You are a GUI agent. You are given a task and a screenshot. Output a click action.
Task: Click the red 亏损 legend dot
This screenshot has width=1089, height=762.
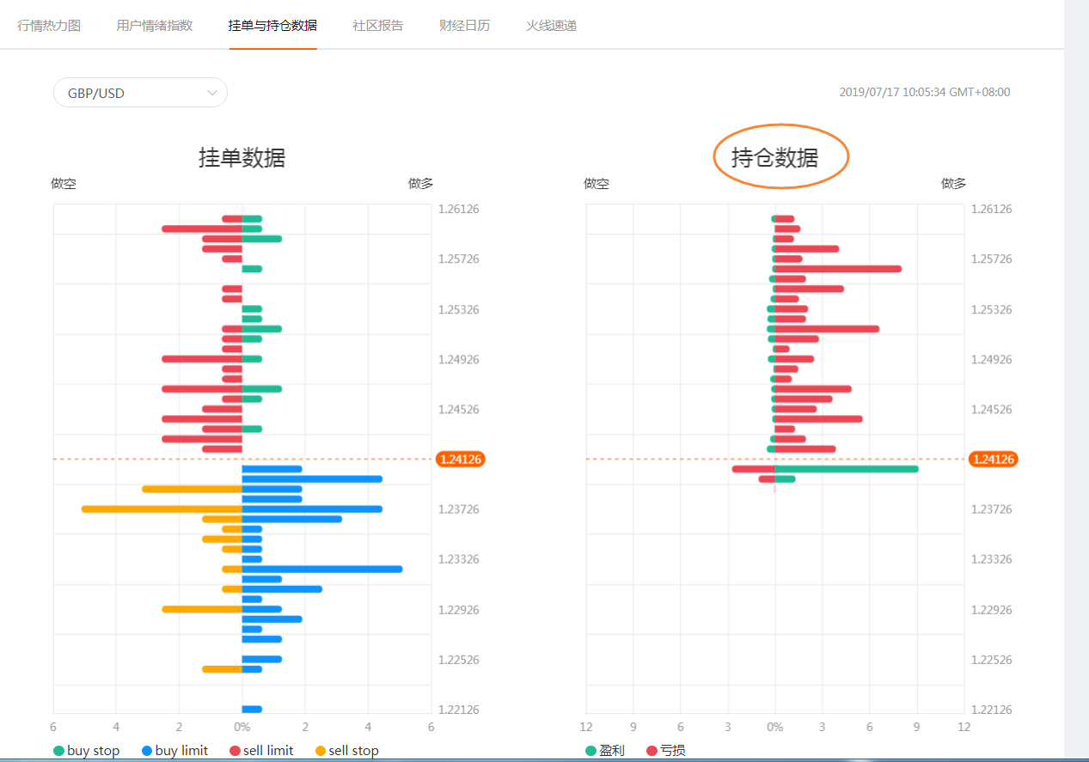[652, 751]
